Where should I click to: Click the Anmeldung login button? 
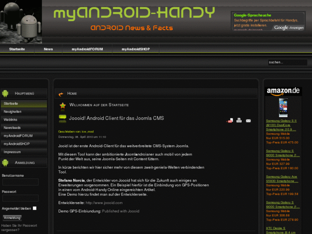tap(12, 218)
